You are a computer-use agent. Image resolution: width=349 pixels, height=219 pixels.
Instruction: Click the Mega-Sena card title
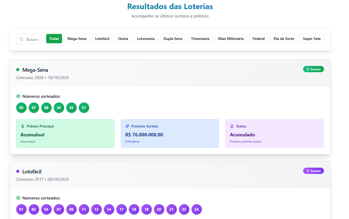(x=35, y=70)
